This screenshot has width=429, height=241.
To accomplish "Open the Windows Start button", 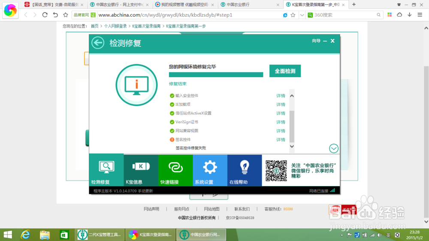I will point(8,235).
